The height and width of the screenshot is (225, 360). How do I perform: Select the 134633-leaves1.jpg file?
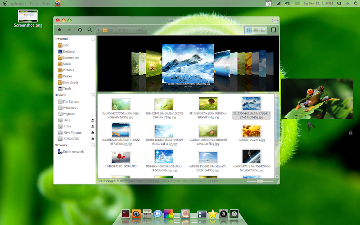[252, 131]
